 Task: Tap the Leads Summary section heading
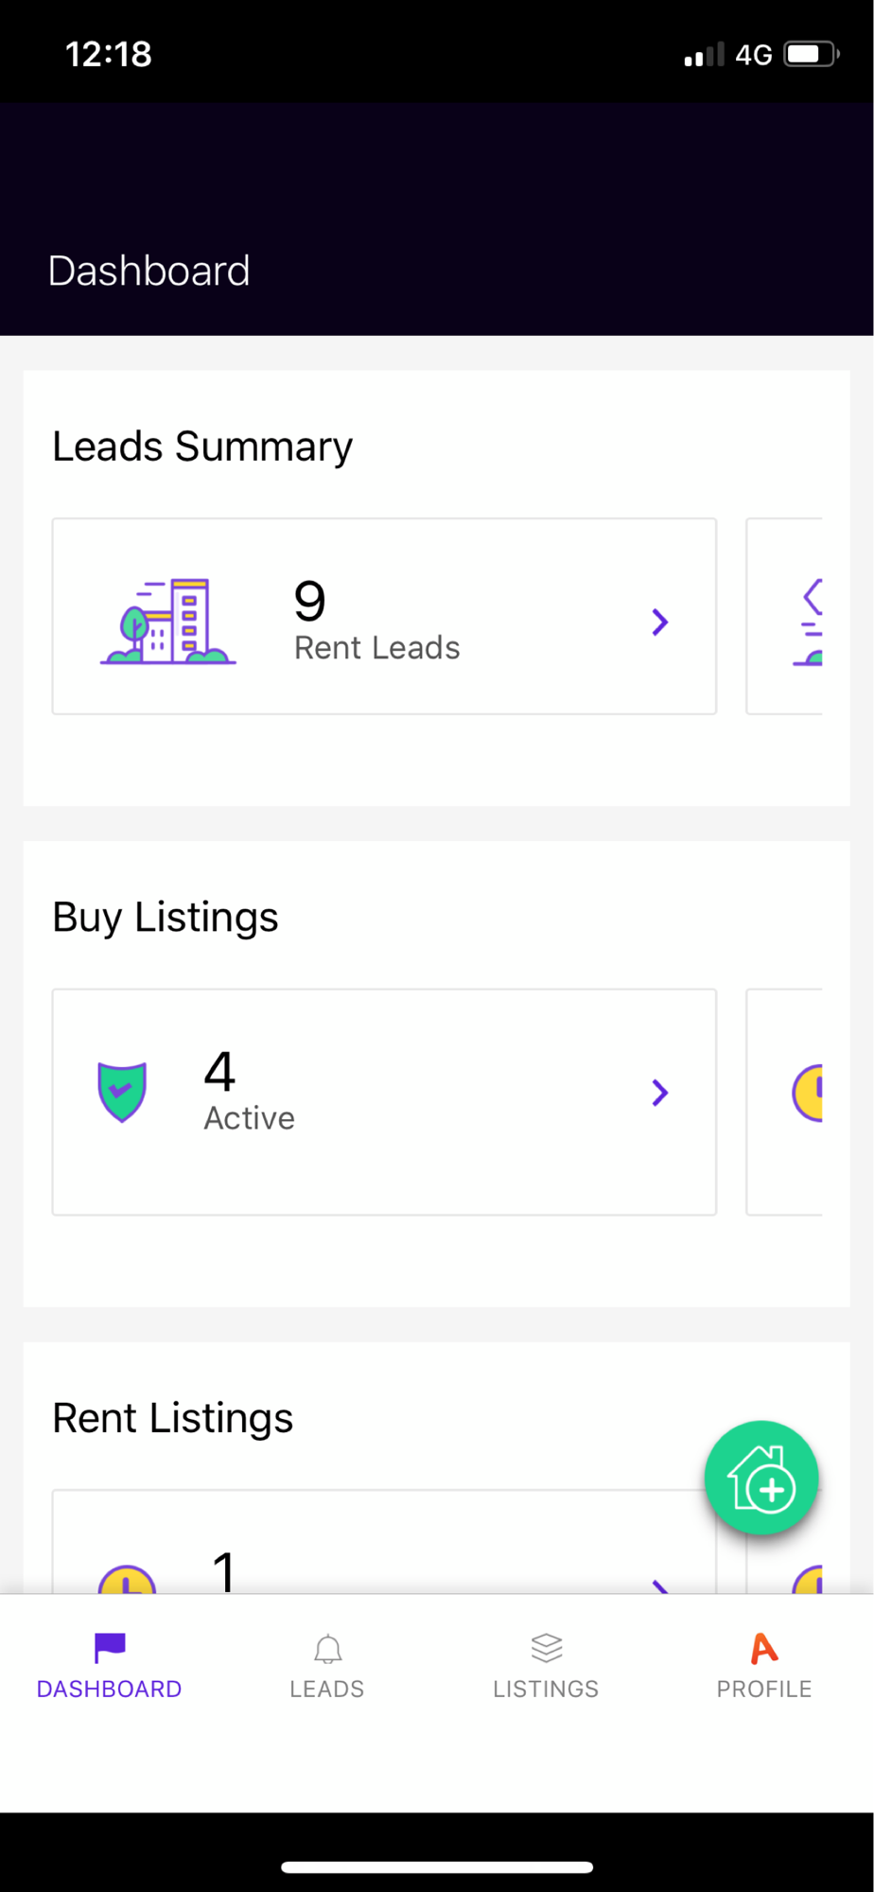click(x=202, y=447)
